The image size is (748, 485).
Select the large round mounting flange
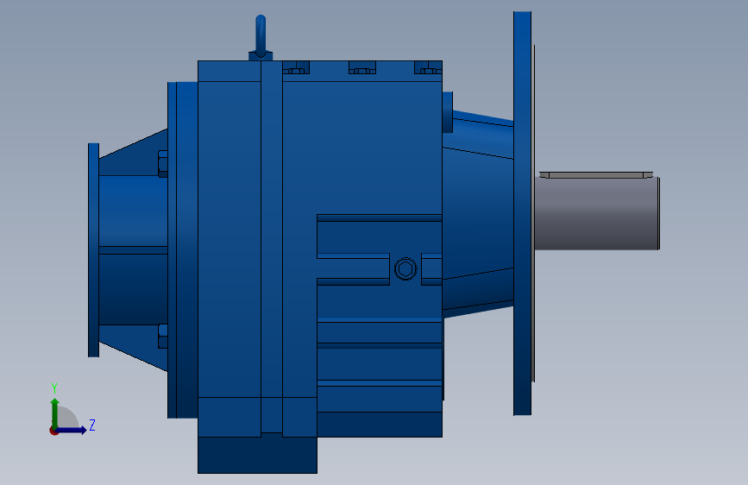(x=522, y=213)
